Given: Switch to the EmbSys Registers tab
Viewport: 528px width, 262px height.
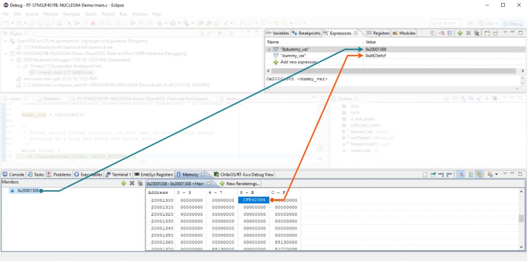Looking at the screenshot, I should [154, 174].
